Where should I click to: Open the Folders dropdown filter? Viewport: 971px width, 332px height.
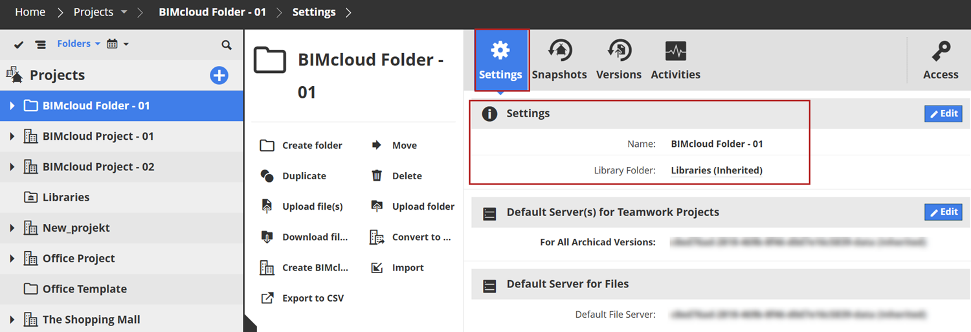click(x=78, y=44)
